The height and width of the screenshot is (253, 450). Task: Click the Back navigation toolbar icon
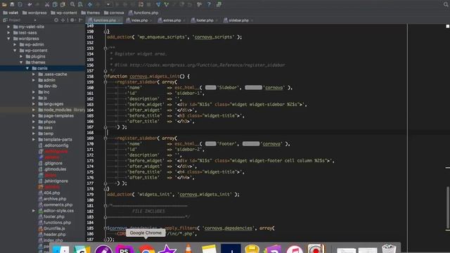pyautogui.click(x=90, y=4)
